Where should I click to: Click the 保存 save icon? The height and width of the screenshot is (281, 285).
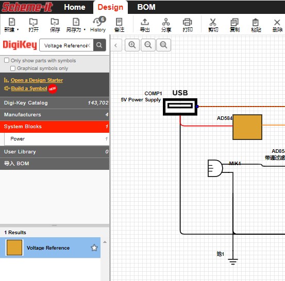[x=55, y=22]
